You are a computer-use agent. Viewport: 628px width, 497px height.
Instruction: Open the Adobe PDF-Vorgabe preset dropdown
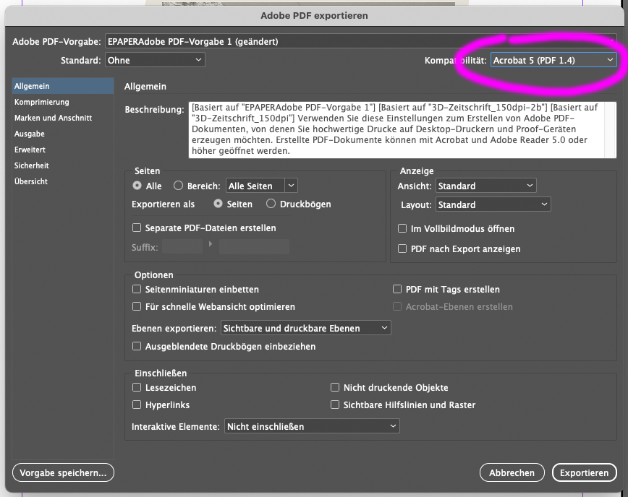tap(360, 42)
